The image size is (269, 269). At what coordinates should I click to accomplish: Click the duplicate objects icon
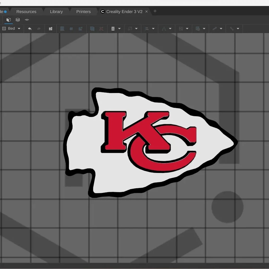pyautogui.click(x=92, y=29)
